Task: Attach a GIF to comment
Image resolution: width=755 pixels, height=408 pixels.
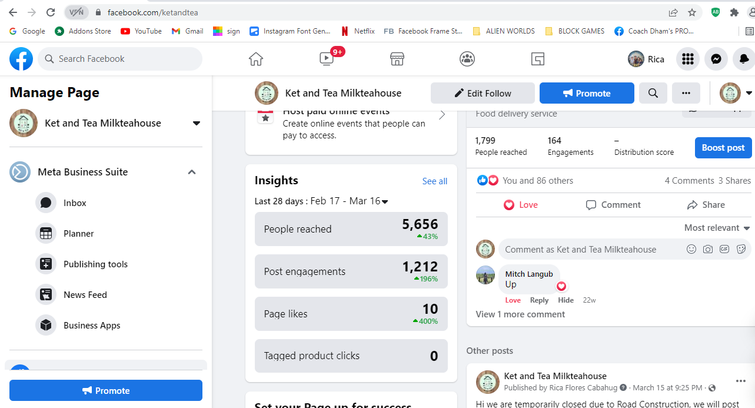Action: point(724,249)
